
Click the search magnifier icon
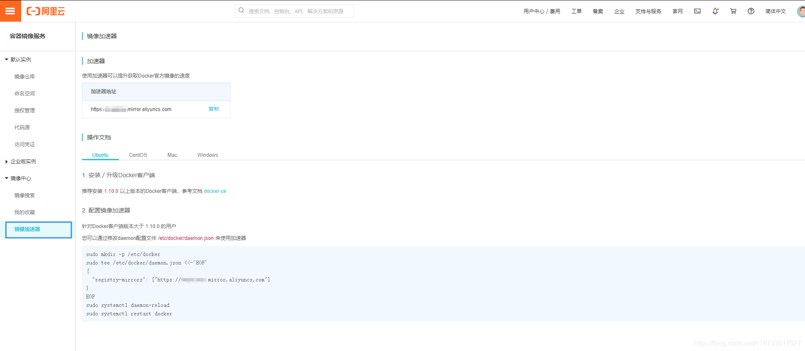pyautogui.click(x=241, y=11)
